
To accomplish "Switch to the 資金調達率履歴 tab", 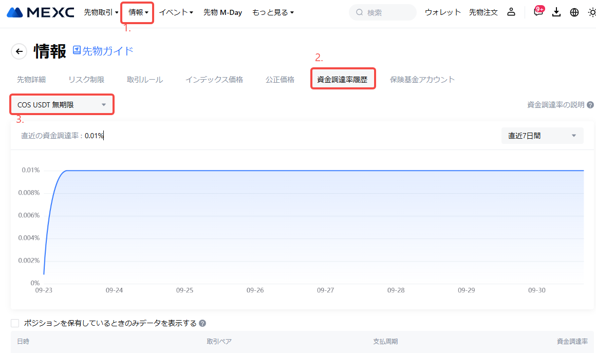I will click(342, 80).
